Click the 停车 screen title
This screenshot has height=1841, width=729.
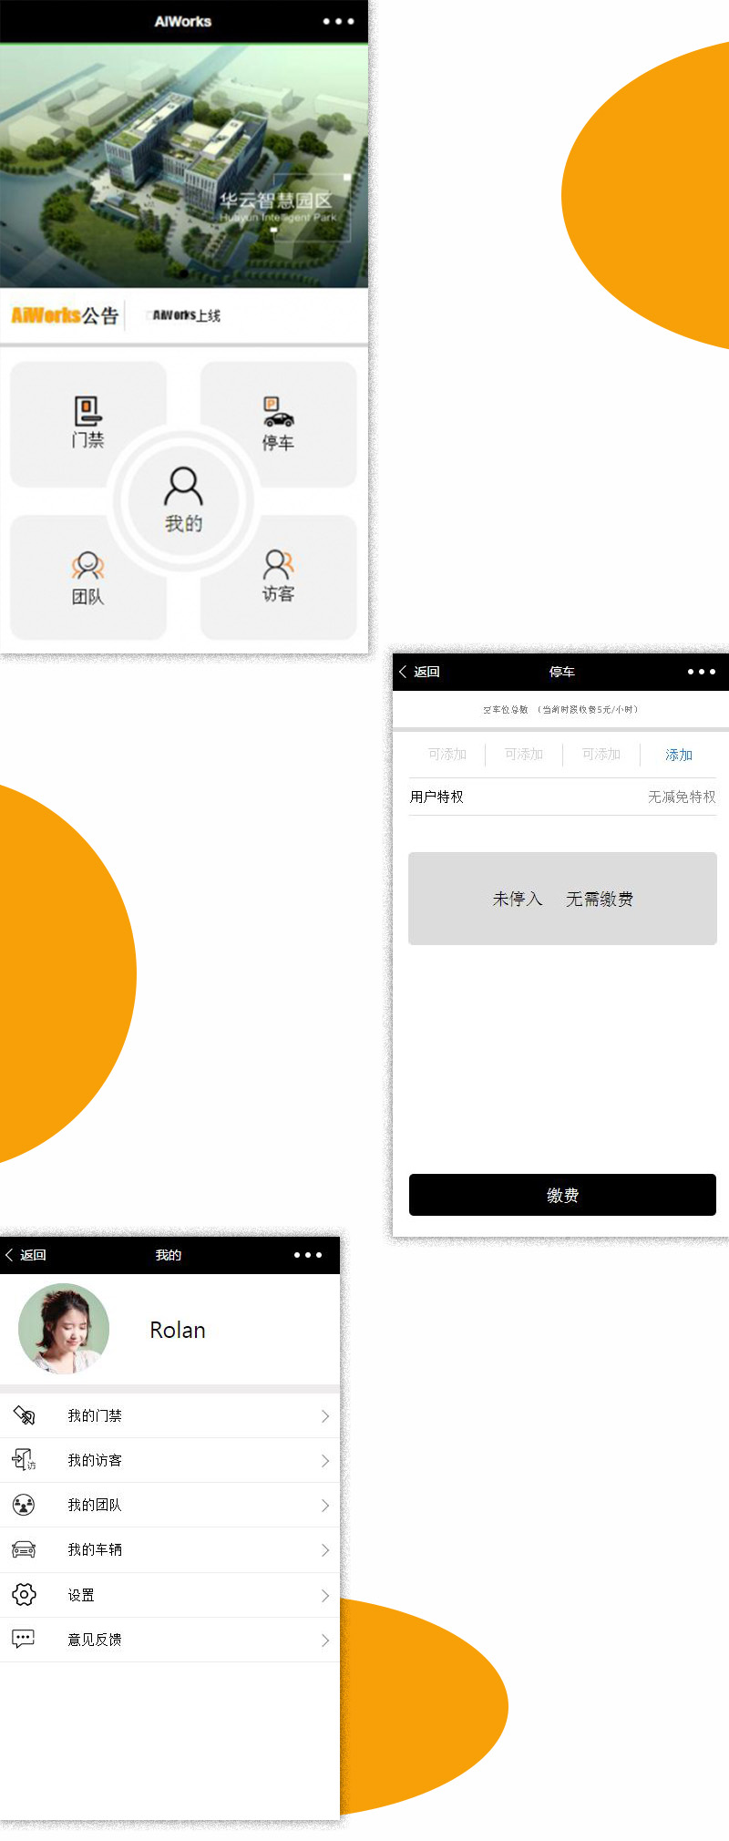coord(562,672)
